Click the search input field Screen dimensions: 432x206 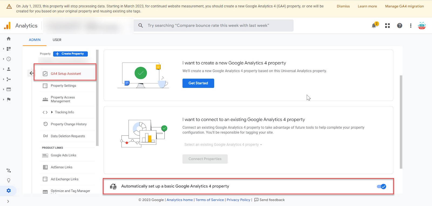click(x=214, y=25)
